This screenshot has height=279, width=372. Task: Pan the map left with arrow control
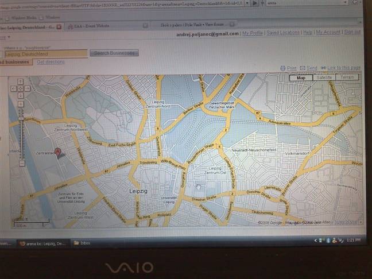click(14, 88)
